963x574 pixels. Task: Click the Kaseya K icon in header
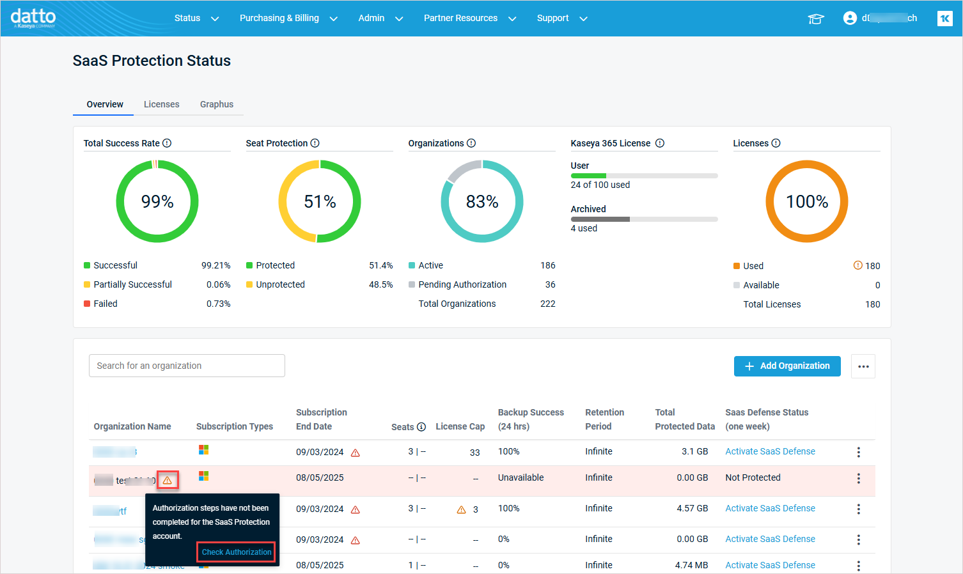944,19
